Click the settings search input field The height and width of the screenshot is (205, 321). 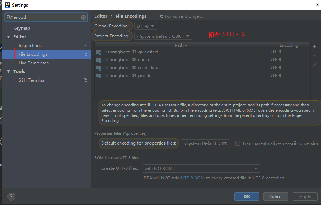click(45, 17)
